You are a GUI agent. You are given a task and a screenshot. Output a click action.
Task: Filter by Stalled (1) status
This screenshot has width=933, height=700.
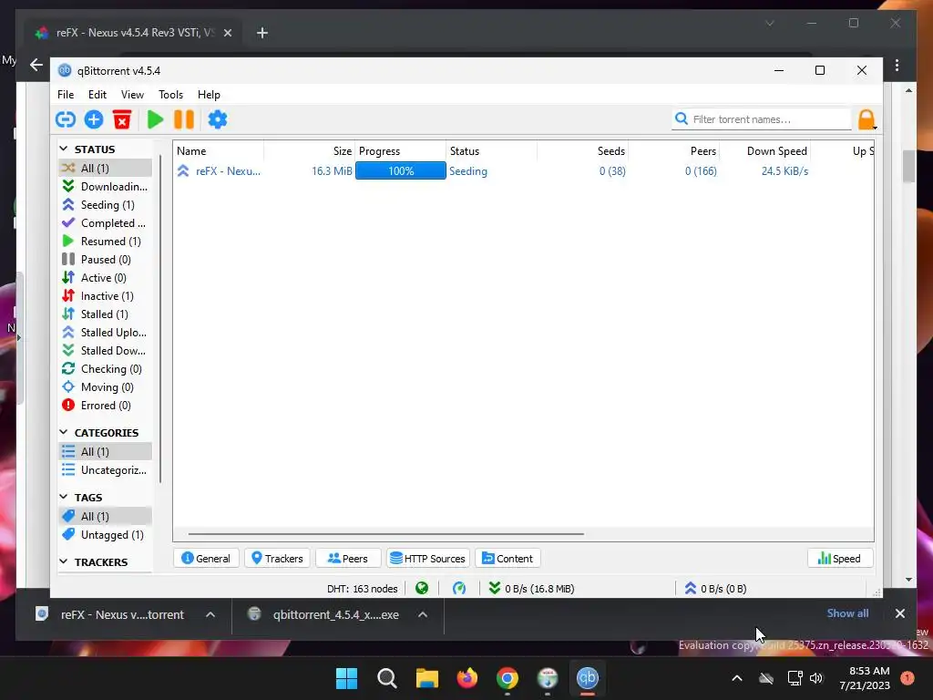tap(106, 314)
